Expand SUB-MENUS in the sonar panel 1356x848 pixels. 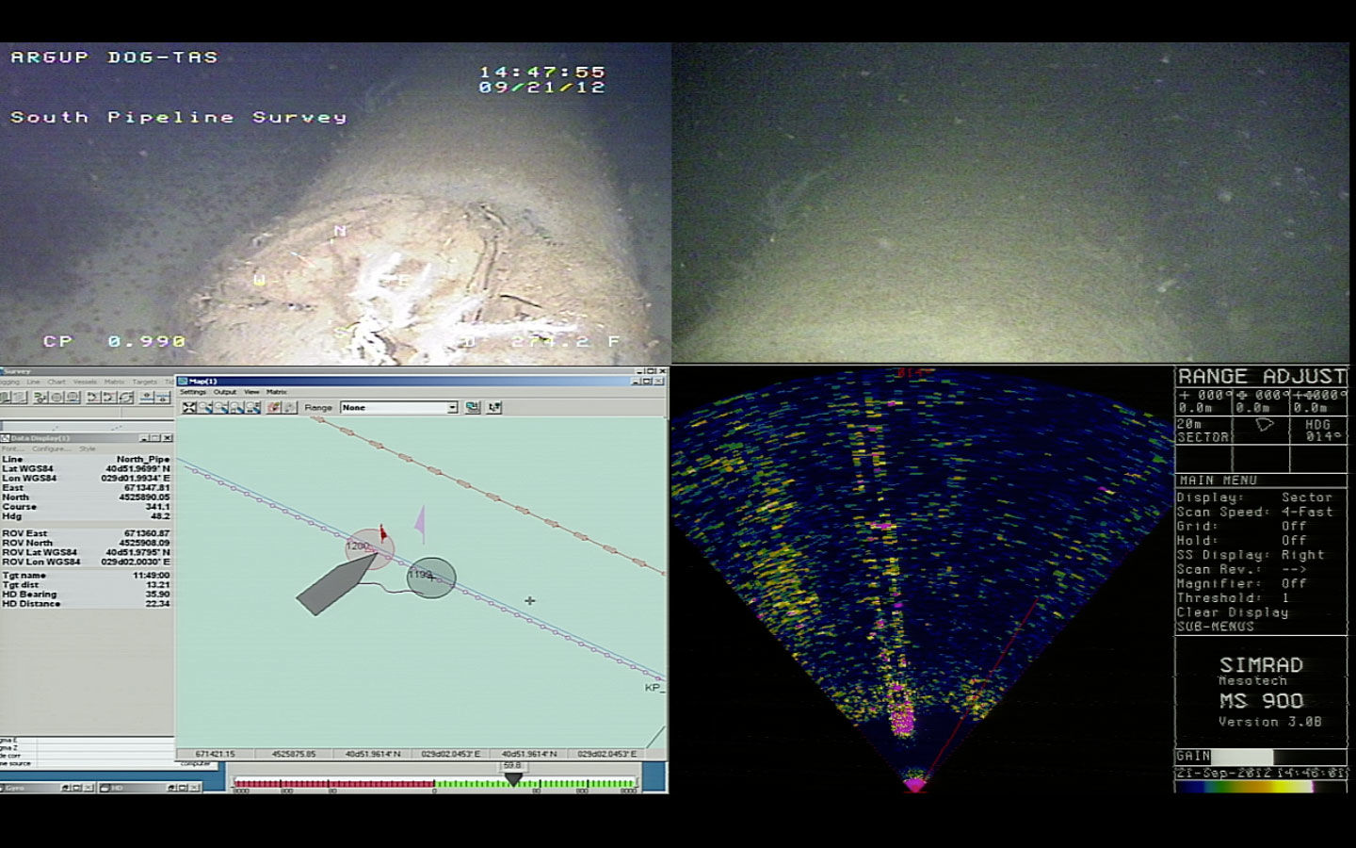tap(1215, 627)
